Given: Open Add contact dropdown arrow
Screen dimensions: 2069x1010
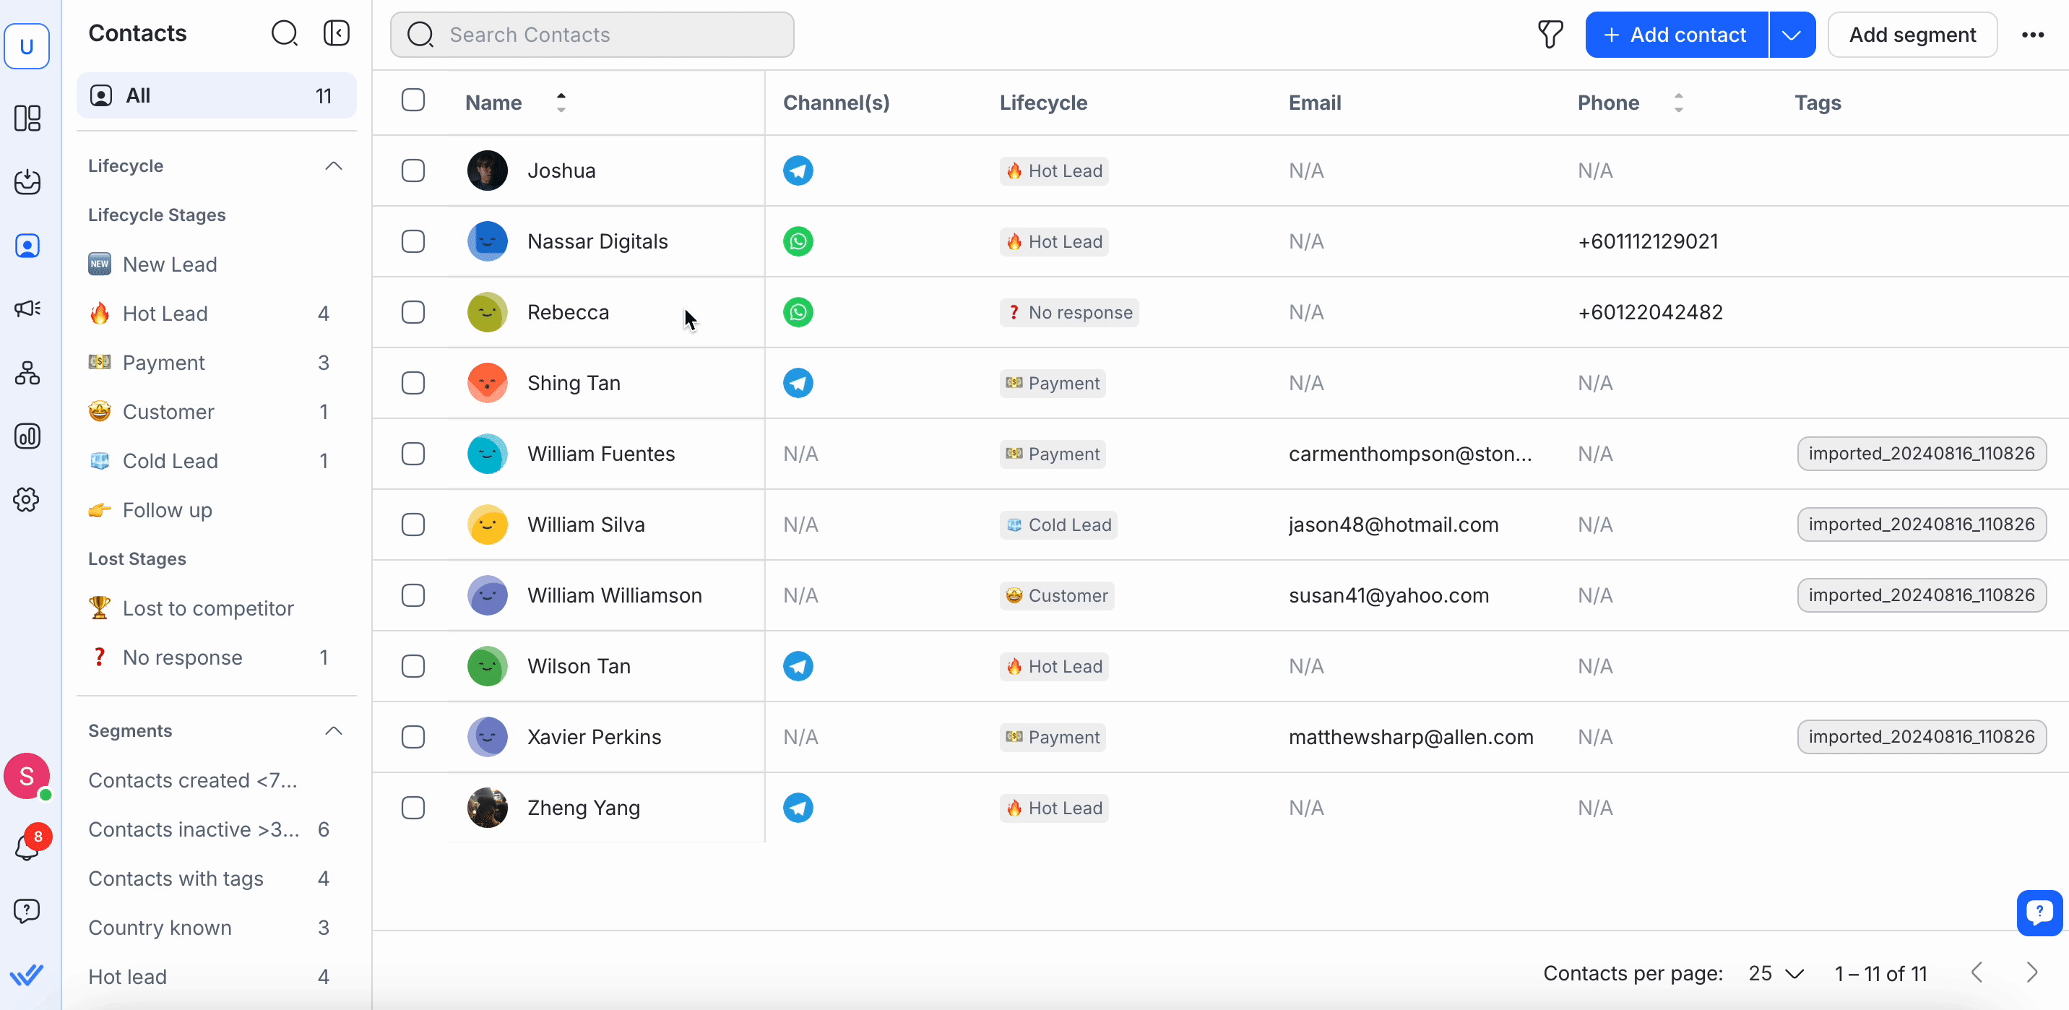Looking at the screenshot, I should click(x=1791, y=35).
